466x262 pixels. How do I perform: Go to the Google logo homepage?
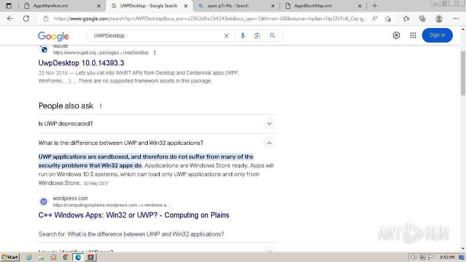tap(54, 36)
